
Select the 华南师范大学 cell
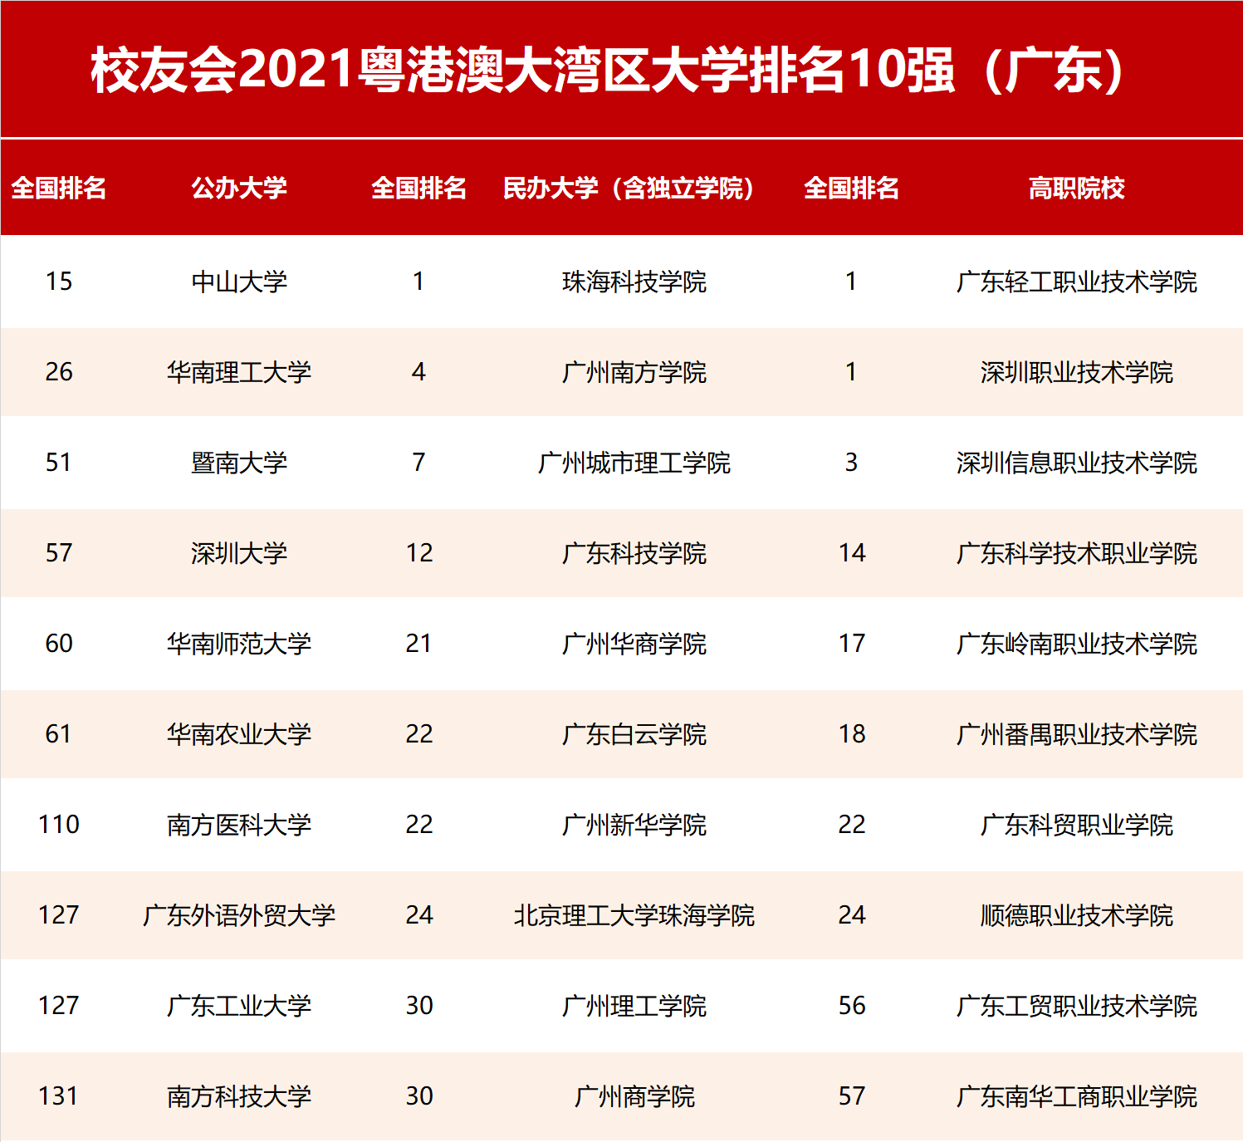[x=239, y=644]
